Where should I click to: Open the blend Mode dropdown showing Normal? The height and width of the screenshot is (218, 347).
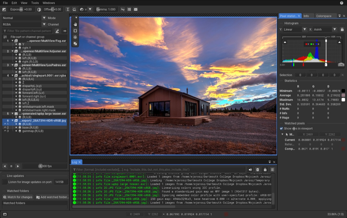24,18
